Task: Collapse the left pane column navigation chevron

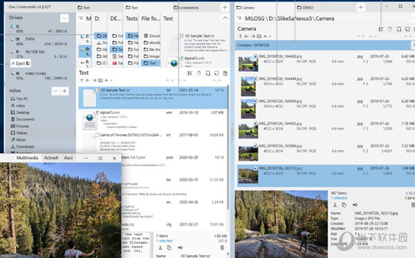Action: (225, 18)
